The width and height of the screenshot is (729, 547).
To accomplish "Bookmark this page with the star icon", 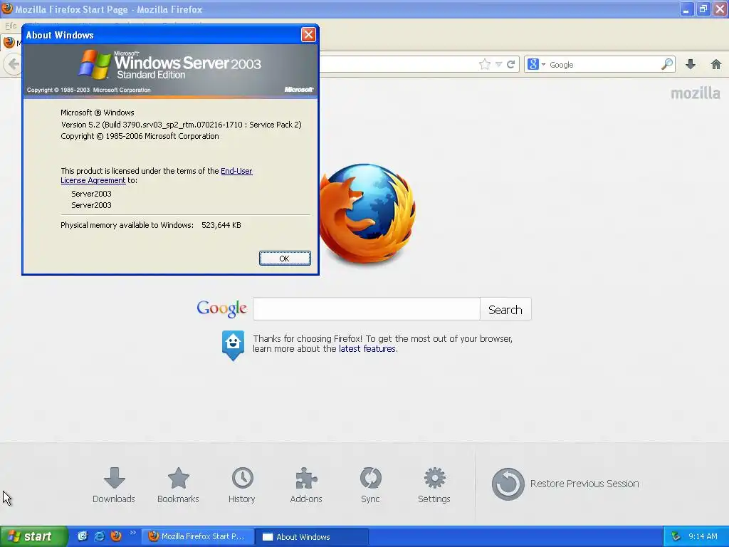I will 484,64.
